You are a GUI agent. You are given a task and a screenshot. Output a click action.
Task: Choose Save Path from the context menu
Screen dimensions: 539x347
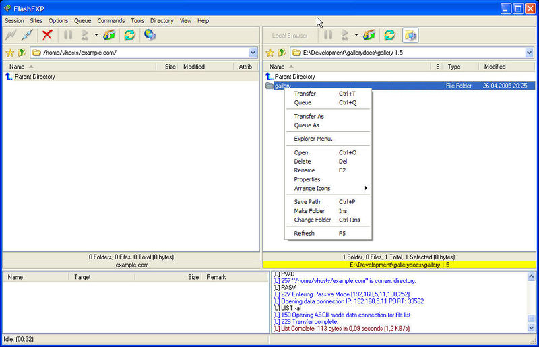(x=328, y=202)
